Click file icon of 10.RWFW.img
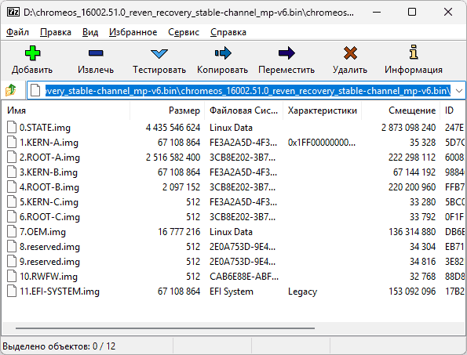This screenshot has height=355, width=467. coord(12,276)
